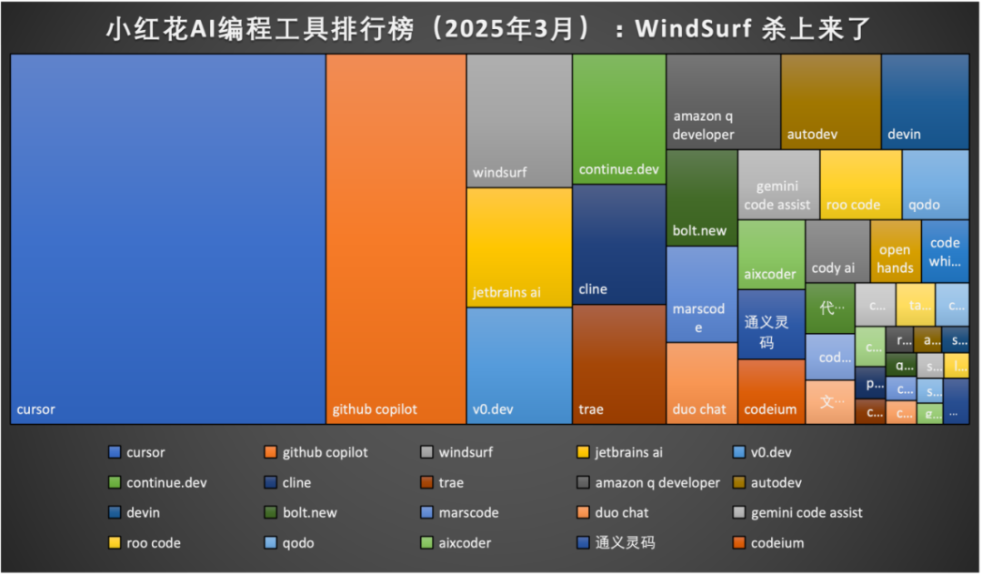Click the small p... treemap block
This screenshot has width=982, height=575.
[870, 383]
